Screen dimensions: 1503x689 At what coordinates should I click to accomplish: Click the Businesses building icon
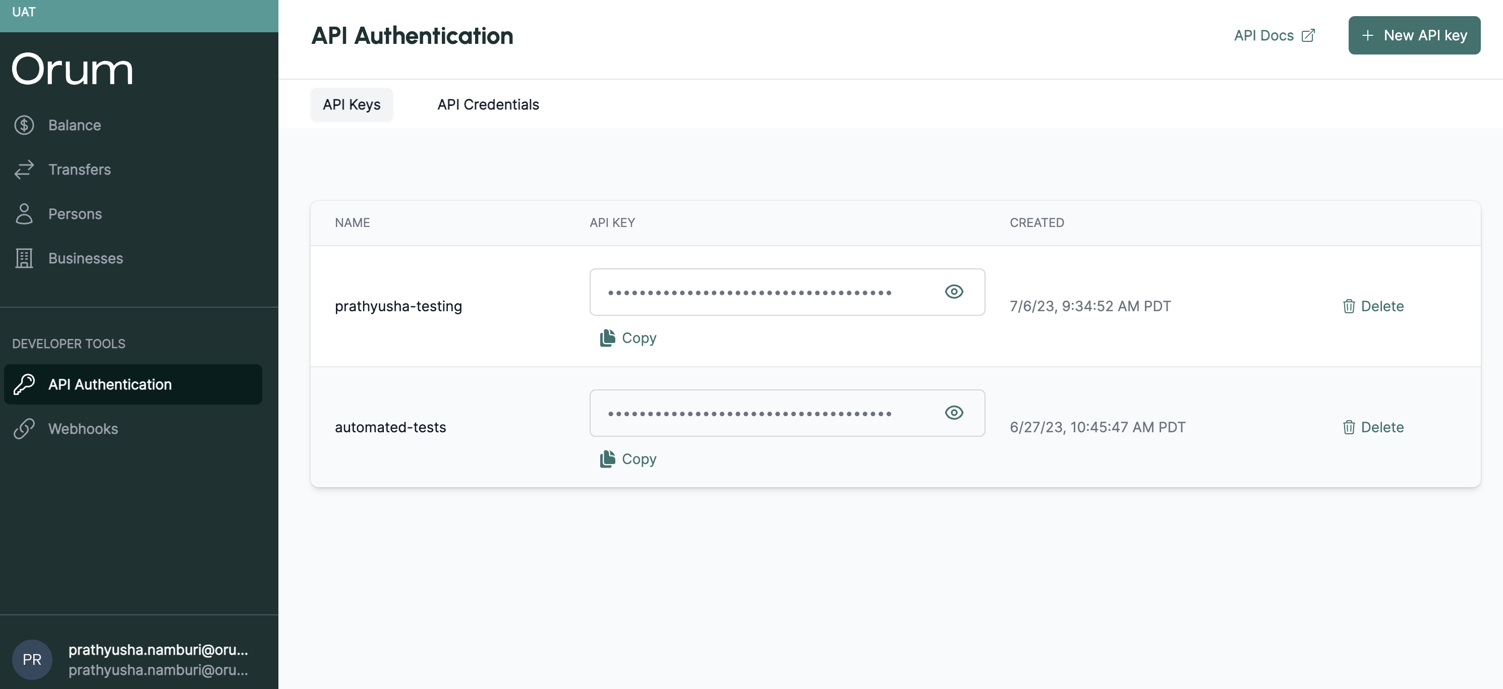24,258
